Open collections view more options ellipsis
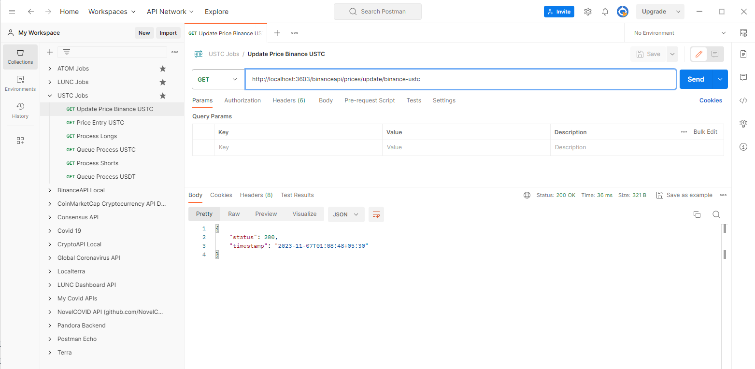This screenshot has height=369, width=755. 175,52
